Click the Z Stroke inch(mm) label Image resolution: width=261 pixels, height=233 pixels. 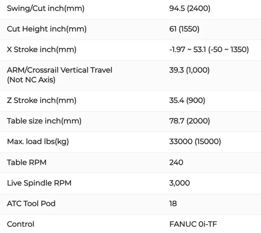coord(42,100)
